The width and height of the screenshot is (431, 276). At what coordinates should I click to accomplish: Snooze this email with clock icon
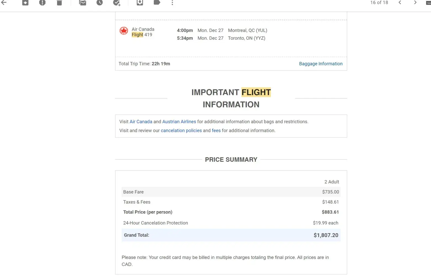(x=99, y=2)
